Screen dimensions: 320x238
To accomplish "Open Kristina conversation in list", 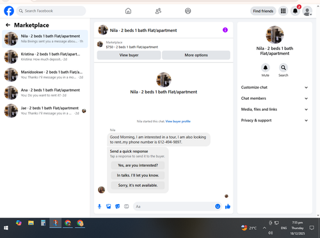I will click(x=45, y=57).
